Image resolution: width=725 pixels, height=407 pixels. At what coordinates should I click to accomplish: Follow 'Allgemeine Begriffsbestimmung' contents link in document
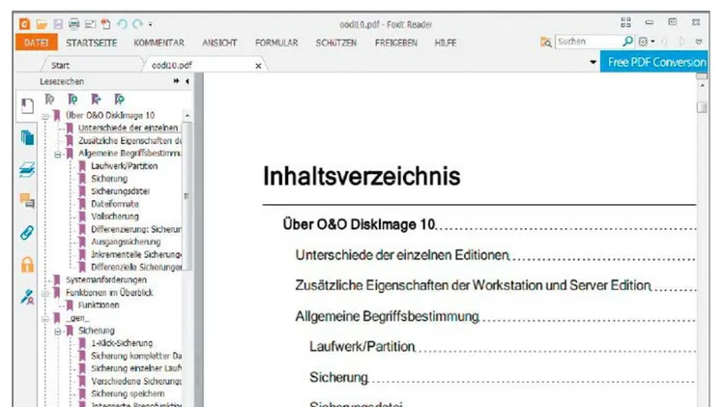click(x=388, y=316)
